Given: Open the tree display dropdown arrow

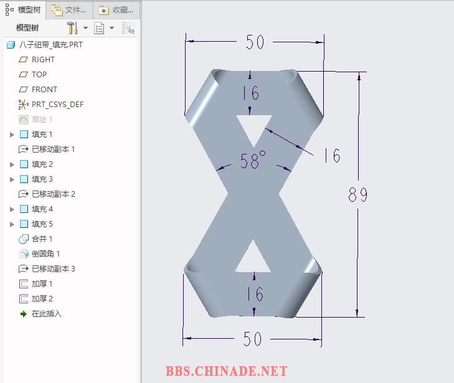Looking at the screenshot, I should point(111,28).
